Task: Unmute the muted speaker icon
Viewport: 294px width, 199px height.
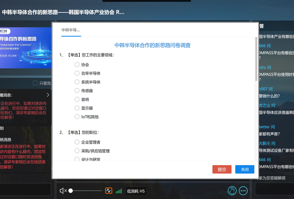Action: pos(63,191)
